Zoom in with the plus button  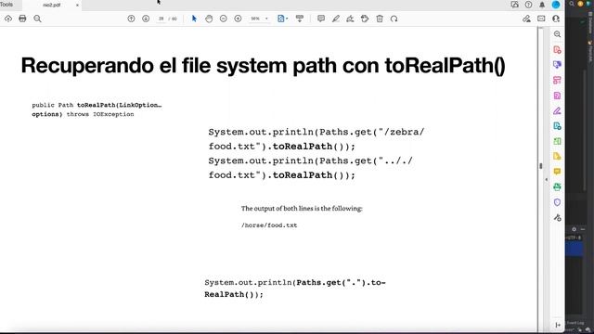(x=238, y=19)
